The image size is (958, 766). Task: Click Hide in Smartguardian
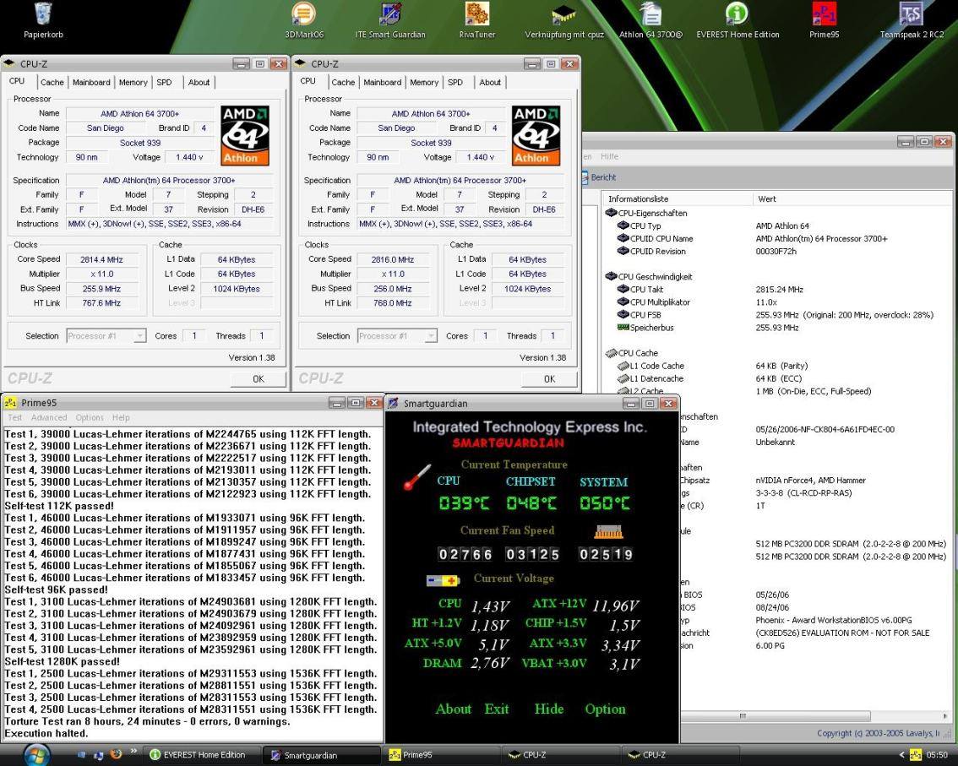pos(549,709)
